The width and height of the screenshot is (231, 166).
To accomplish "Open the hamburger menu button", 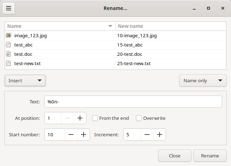I will pyautogui.click(x=9, y=8).
